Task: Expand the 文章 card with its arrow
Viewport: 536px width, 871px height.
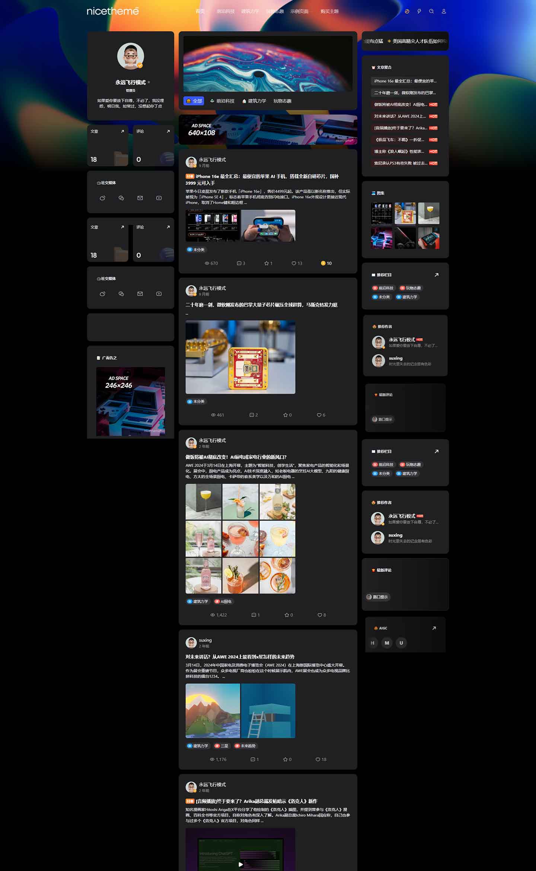Action: tap(122, 131)
